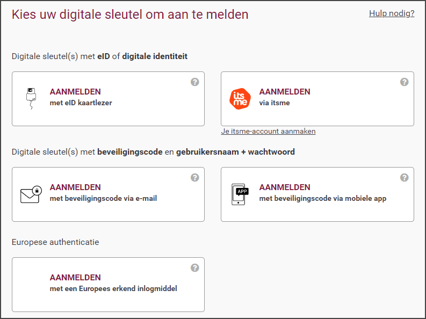Open help question mark for itsme option

point(405,82)
